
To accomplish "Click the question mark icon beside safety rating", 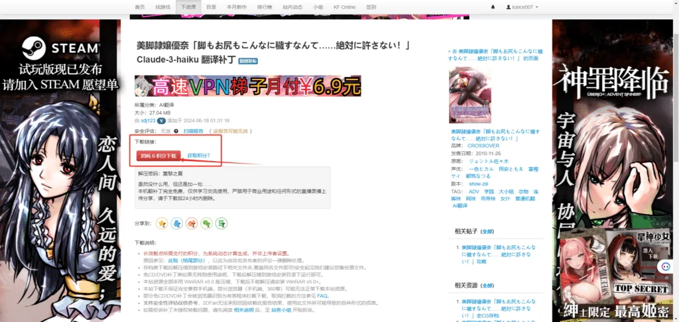I will click(x=175, y=131).
